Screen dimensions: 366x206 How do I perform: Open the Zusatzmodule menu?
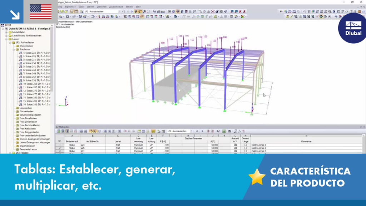(x=116, y=7)
